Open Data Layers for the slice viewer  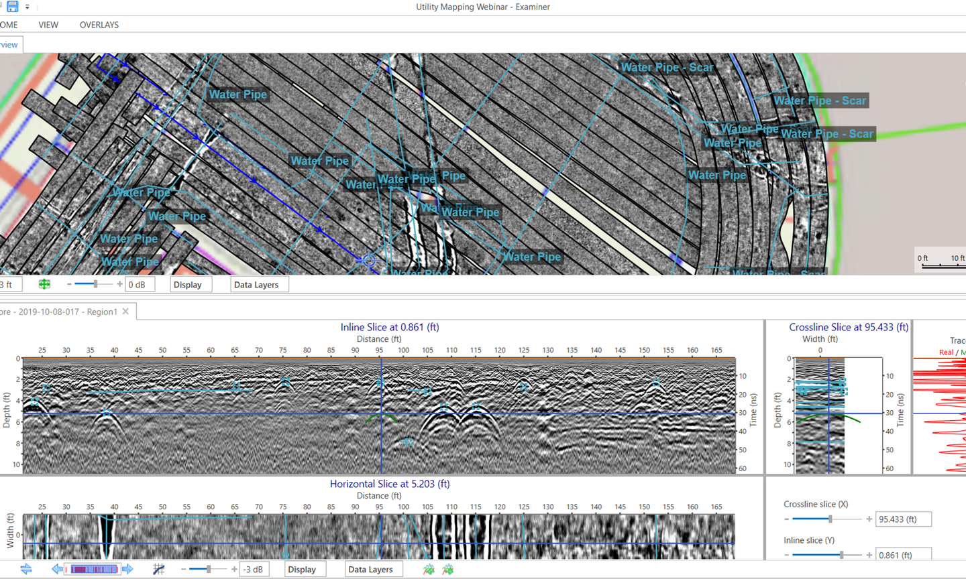point(373,569)
